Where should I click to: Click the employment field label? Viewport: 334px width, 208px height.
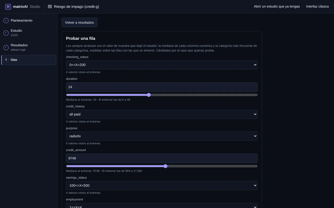click(75, 199)
